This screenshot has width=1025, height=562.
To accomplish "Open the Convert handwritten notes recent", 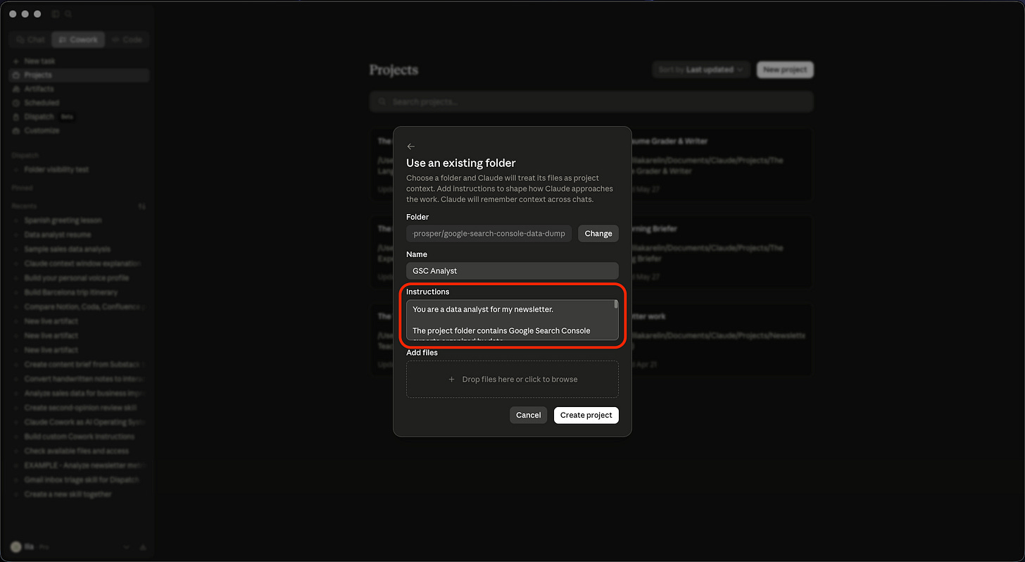I will pos(80,379).
